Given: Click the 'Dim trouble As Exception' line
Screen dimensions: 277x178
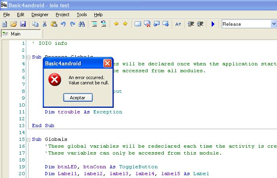Looking at the screenshot, I should (83, 112).
